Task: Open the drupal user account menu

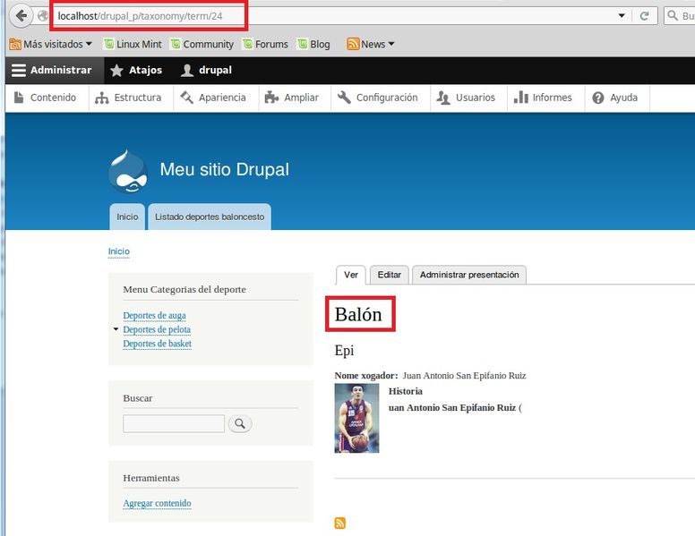Action: 207,70
